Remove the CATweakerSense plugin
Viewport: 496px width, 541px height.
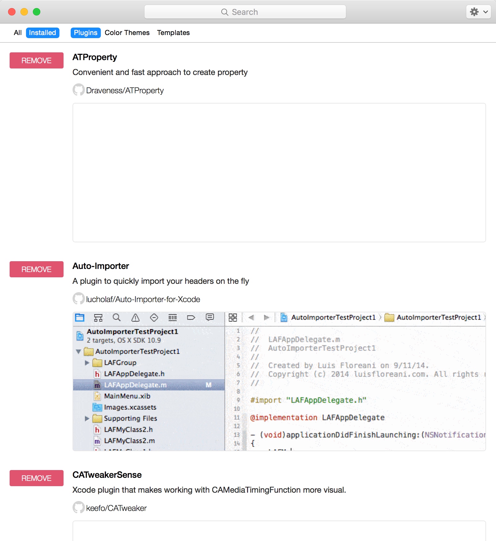point(37,478)
